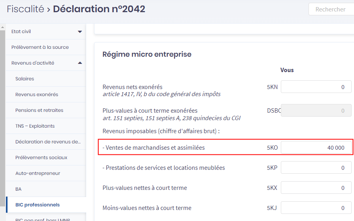Select BIC professionnels menu item
Image resolution: width=354 pixels, height=221 pixels.
(x=38, y=205)
